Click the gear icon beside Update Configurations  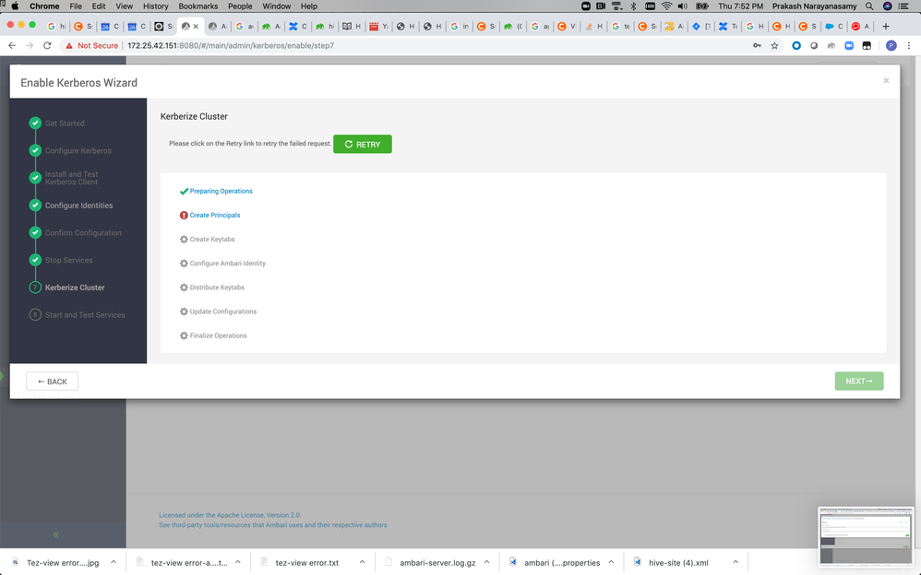(x=184, y=311)
